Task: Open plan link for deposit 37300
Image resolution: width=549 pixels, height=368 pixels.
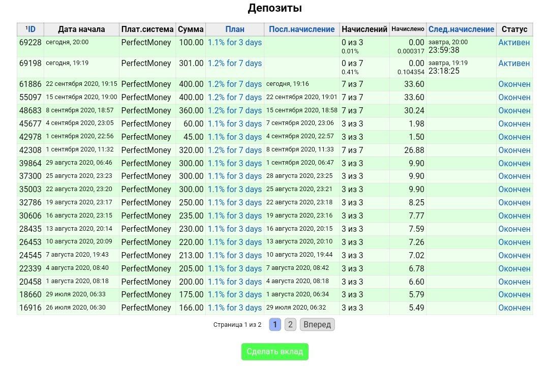Action: [x=234, y=176]
